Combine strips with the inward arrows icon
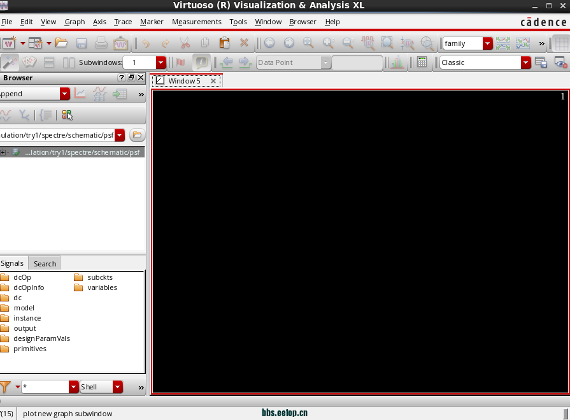The height and width of the screenshot is (420, 570). coord(523,43)
